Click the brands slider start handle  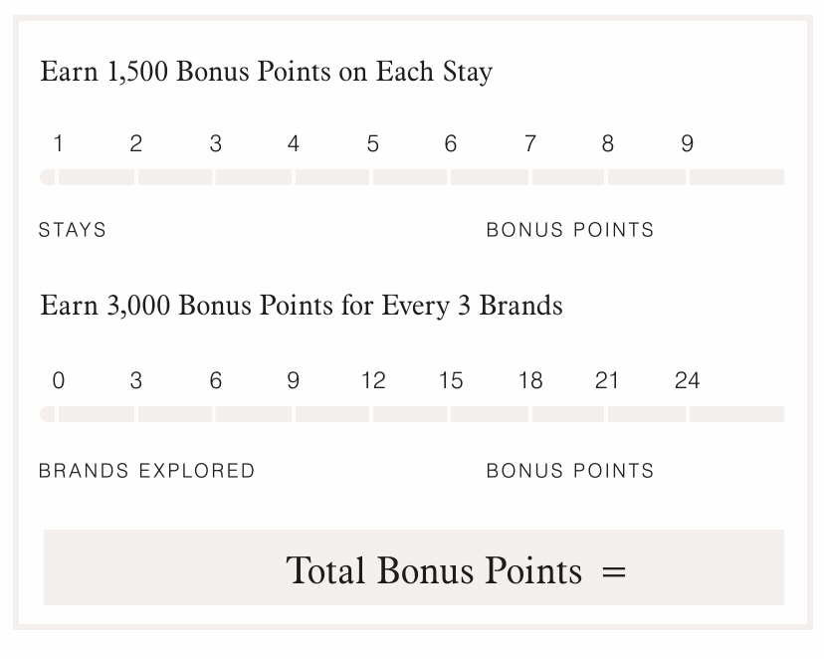click(47, 414)
